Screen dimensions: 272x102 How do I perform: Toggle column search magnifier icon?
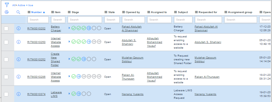tap(18, 12)
